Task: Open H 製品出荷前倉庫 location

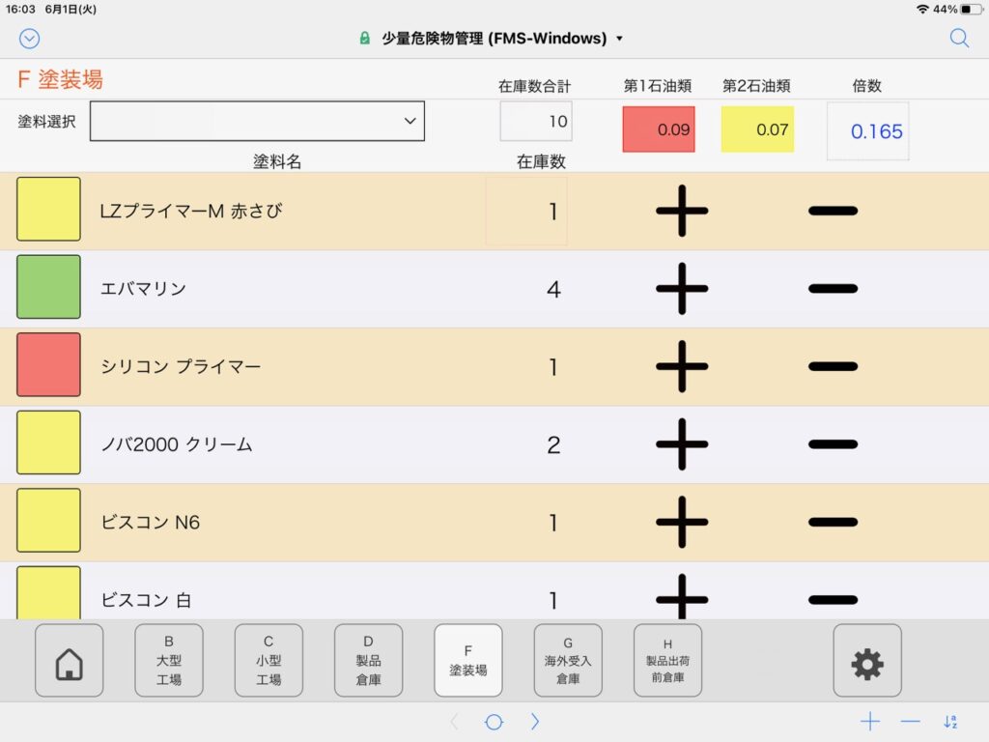Action: (667, 661)
